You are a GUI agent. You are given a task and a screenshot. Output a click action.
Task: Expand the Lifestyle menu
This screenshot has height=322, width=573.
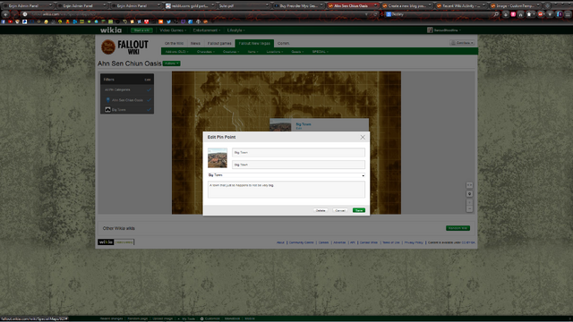236,30
